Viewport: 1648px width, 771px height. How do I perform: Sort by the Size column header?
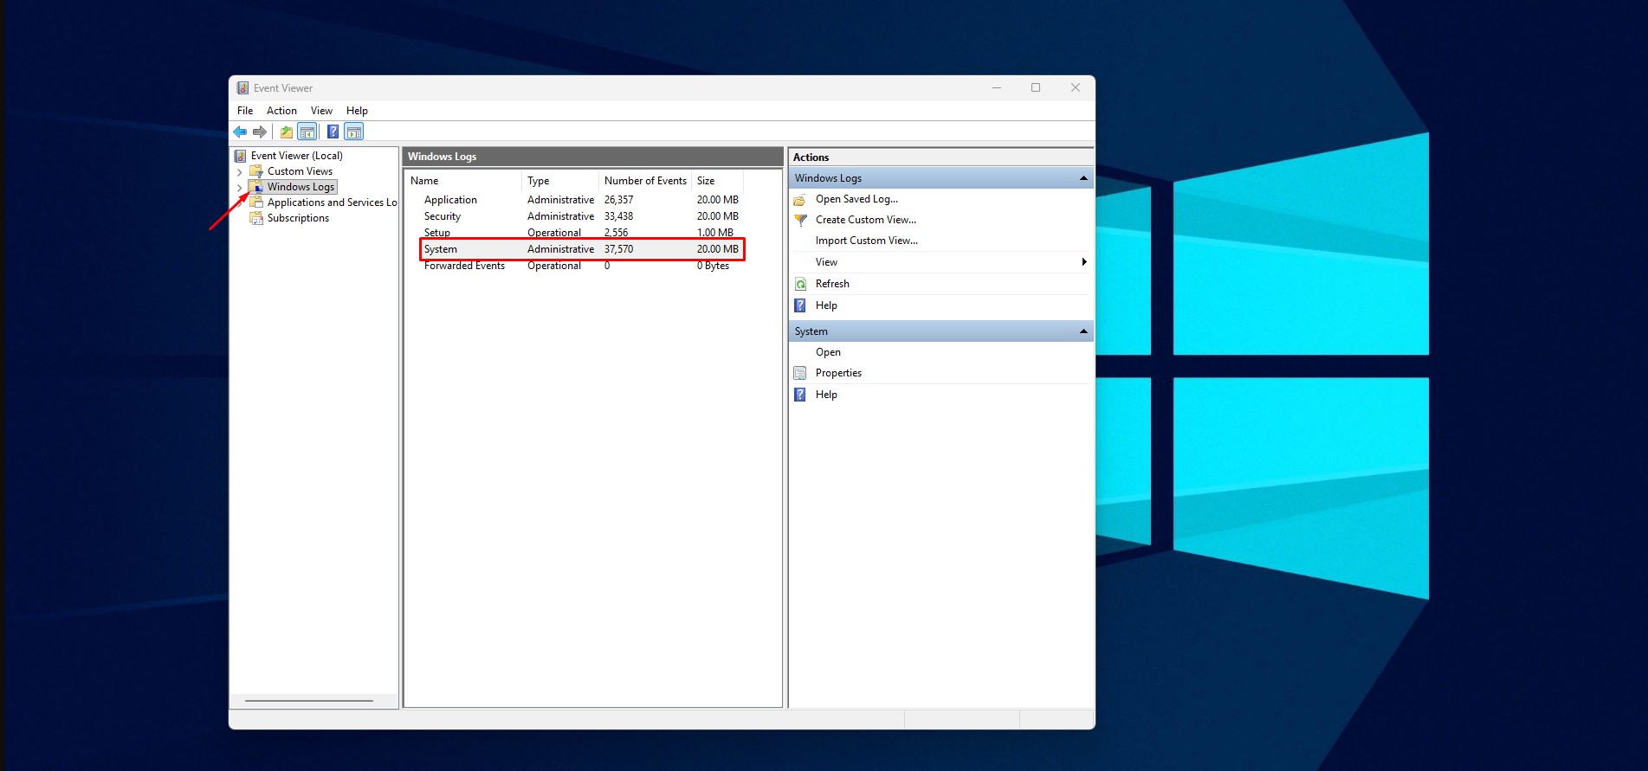tap(717, 181)
